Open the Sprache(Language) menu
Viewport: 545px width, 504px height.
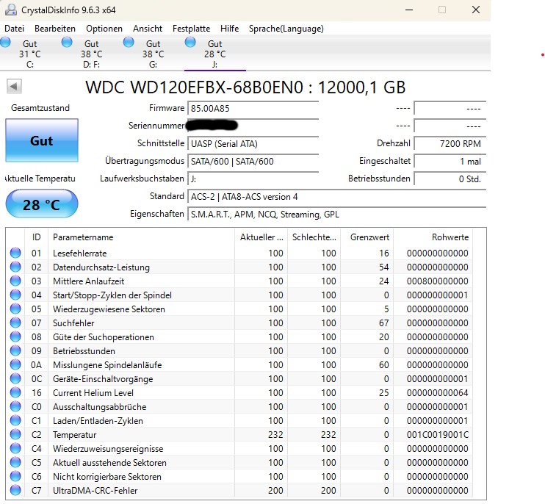pyautogui.click(x=286, y=29)
